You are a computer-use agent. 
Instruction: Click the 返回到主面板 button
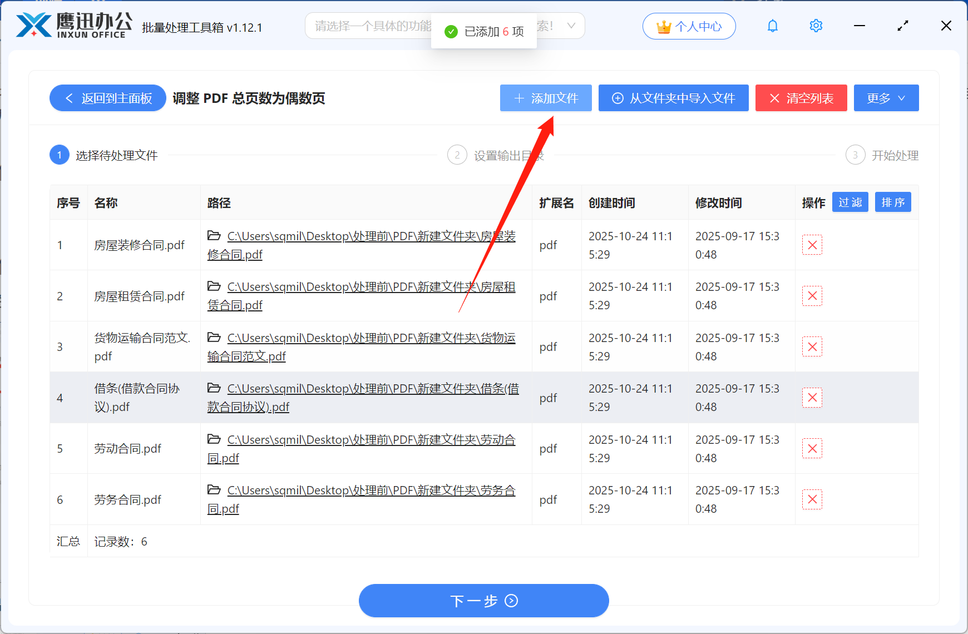click(107, 98)
